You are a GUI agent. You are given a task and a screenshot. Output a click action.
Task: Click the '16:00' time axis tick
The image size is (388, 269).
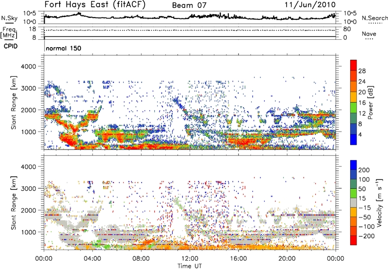(x=238, y=259)
